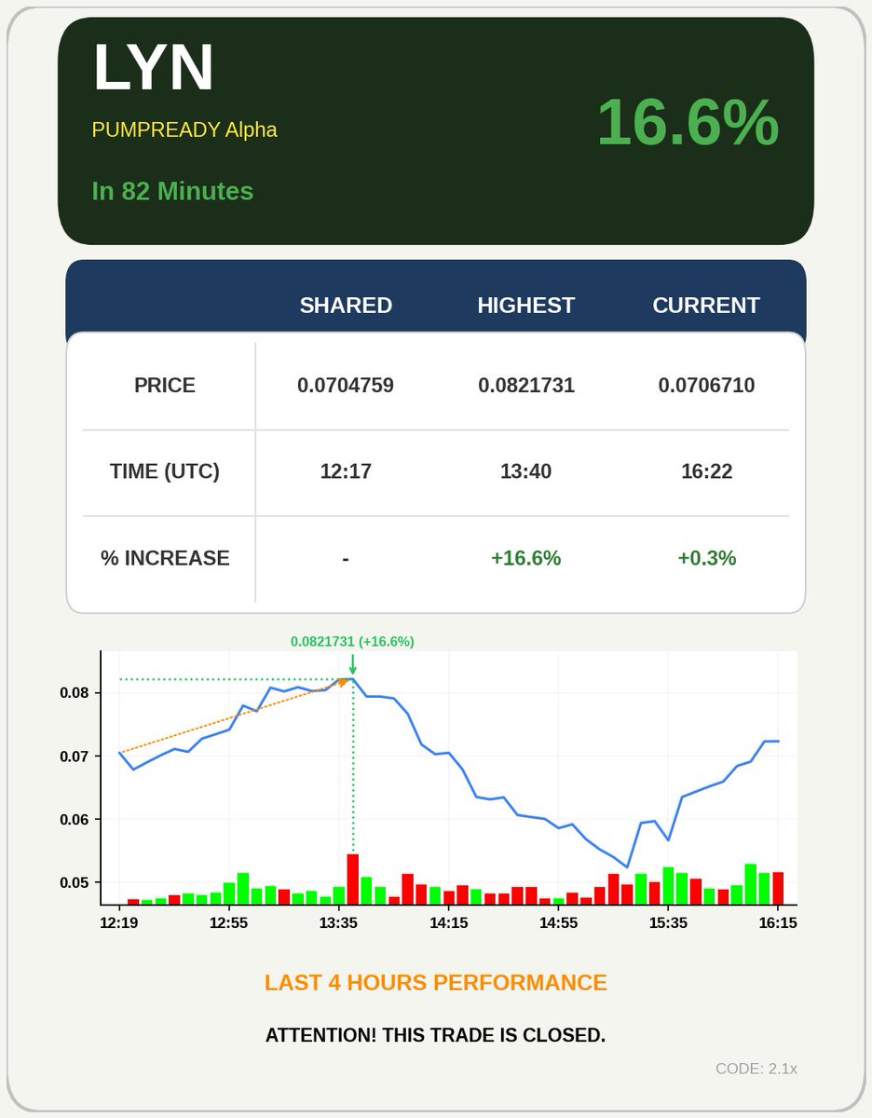Click the 16:15 x-axis label

point(778,923)
